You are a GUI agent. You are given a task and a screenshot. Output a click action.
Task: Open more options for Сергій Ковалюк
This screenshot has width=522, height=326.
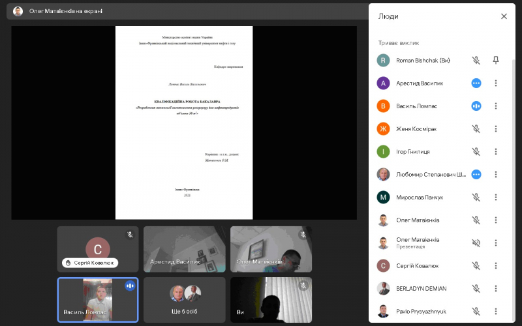pos(496,266)
